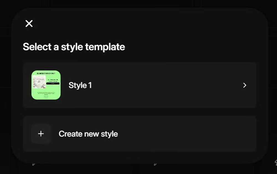The height and width of the screenshot is (174, 277).
Task: Click the left pencil icon below dialog
Action: (34, 164)
